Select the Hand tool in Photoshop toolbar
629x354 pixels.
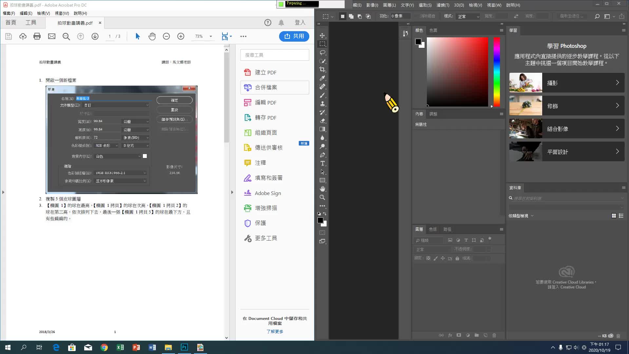[x=322, y=189]
